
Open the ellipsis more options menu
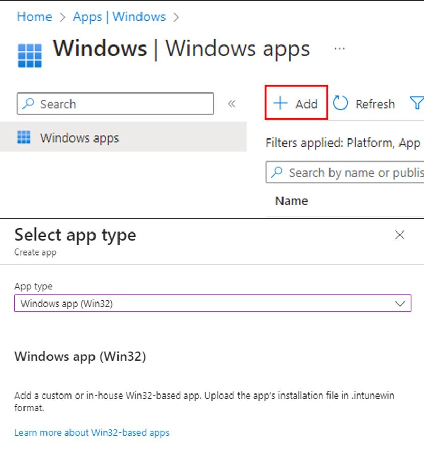coord(339,49)
